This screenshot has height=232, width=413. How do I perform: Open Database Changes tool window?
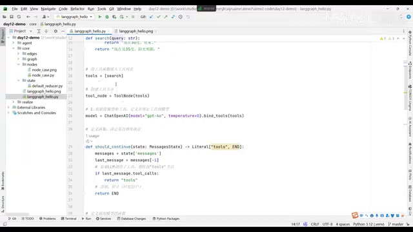(132, 218)
